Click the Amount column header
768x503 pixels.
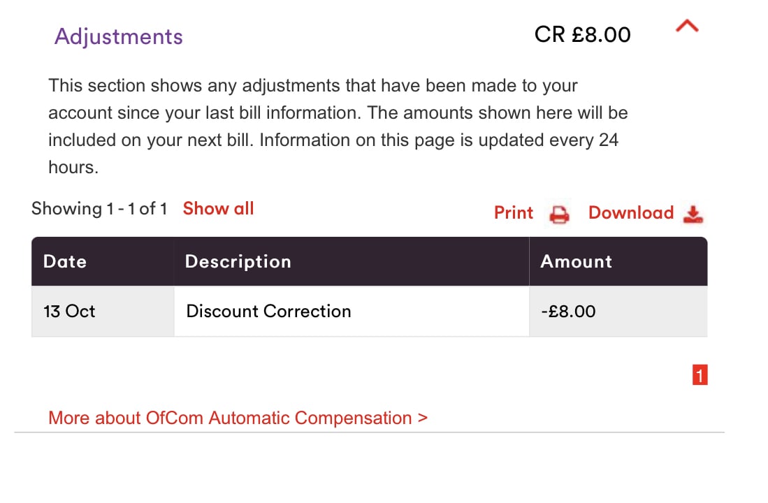coord(618,261)
